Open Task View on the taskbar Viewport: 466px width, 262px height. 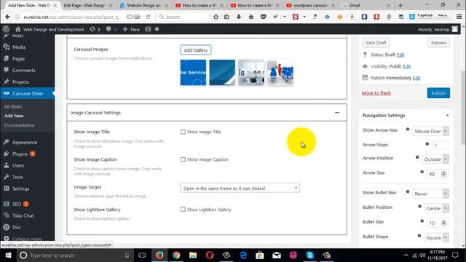[x=142, y=255]
